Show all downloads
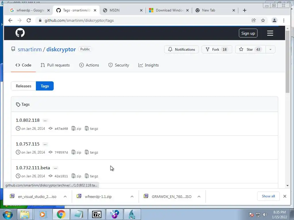This screenshot has height=220, width=294. (268, 196)
